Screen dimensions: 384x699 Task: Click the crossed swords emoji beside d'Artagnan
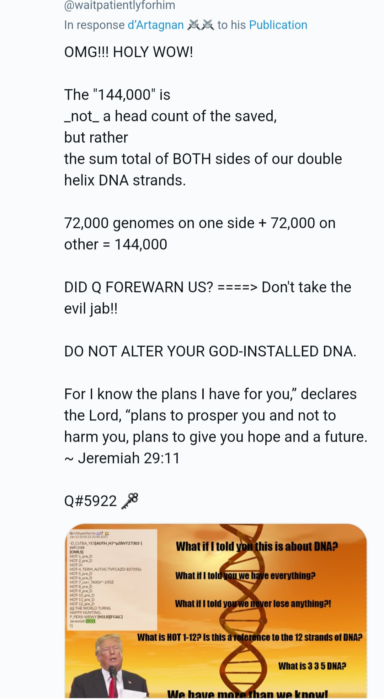pos(201,25)
